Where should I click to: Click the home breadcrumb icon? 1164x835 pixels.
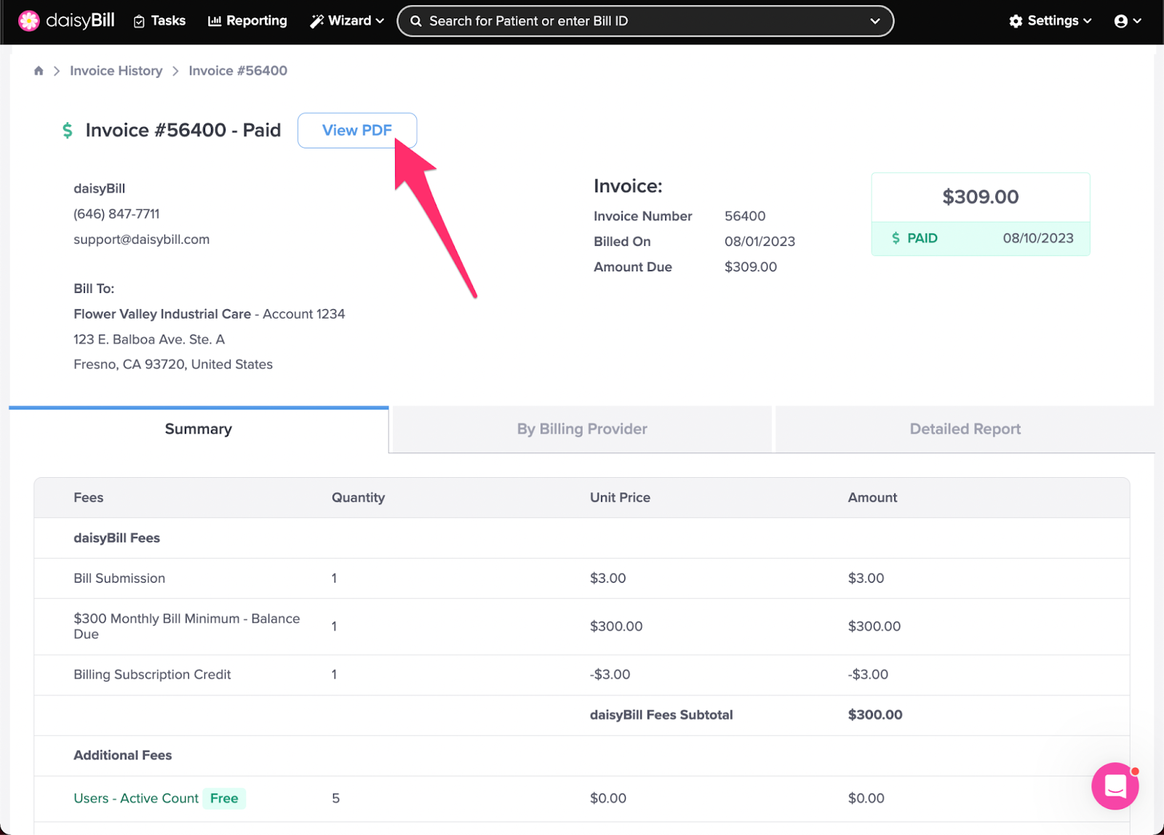tap(39, 71)
